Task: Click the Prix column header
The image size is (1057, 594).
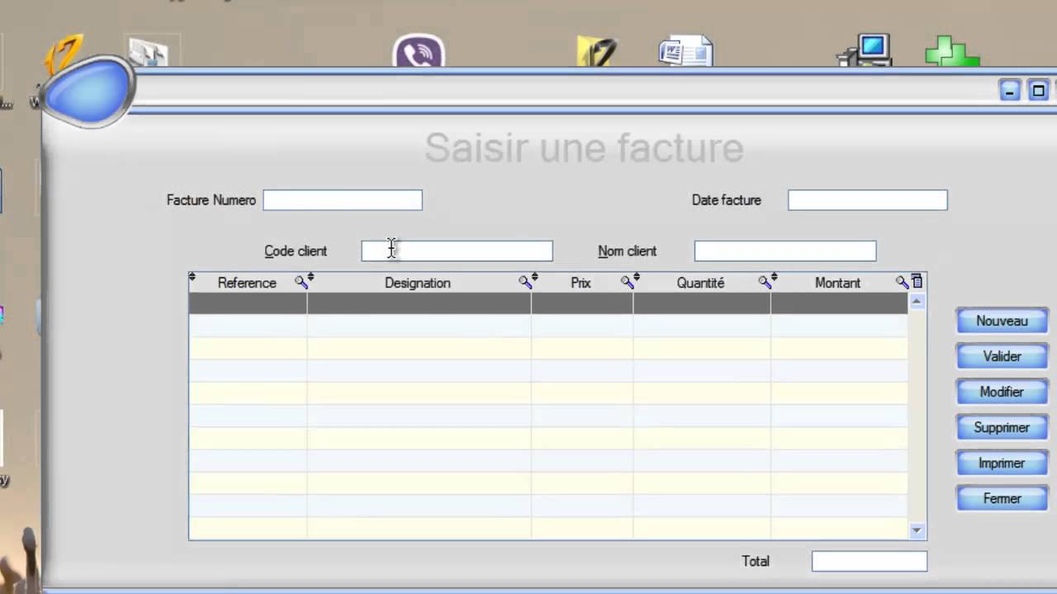Action: click(581, 283)
